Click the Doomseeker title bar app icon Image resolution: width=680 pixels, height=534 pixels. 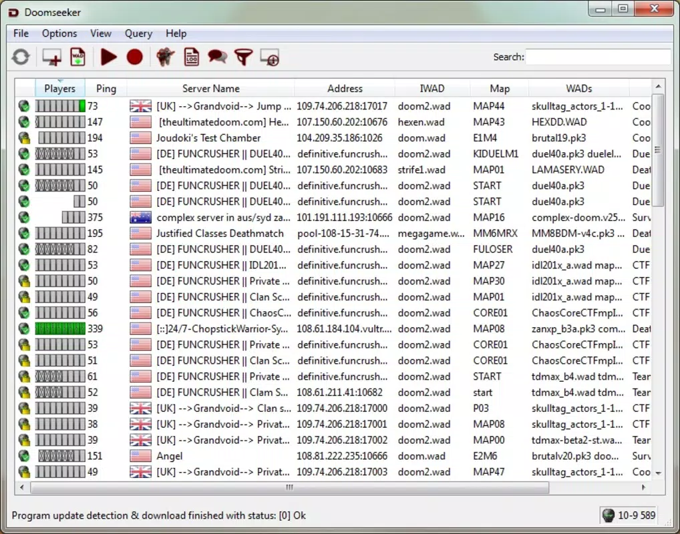(x=13, y=12)
